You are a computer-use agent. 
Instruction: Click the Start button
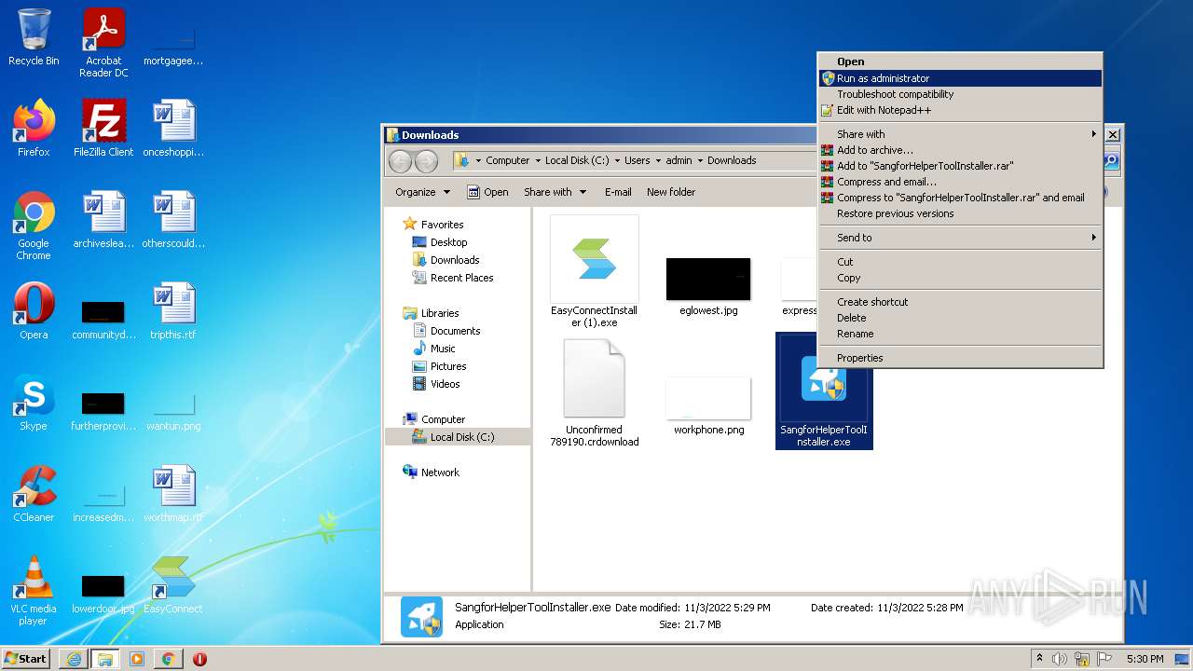tap(26, 659)
